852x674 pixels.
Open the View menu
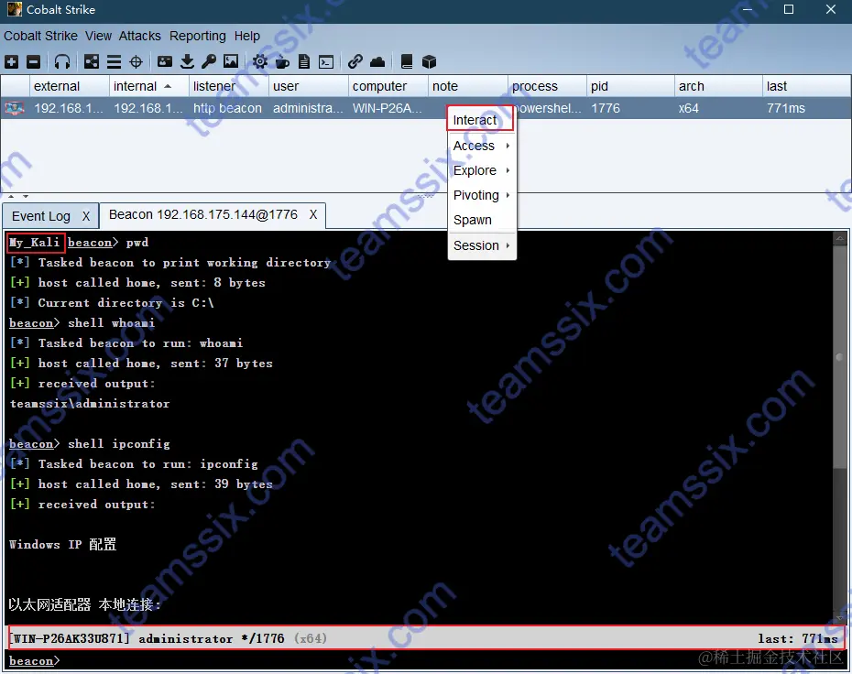98,36
